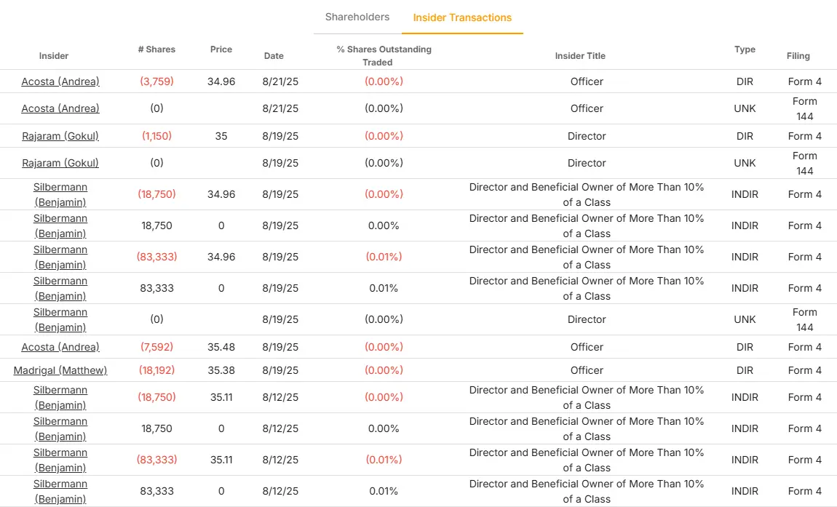Click the Filing column header

pos(798,56)
